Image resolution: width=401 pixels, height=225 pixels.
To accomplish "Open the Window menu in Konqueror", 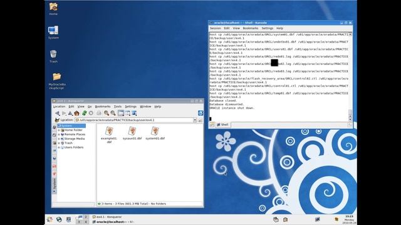I will point(145,106).
